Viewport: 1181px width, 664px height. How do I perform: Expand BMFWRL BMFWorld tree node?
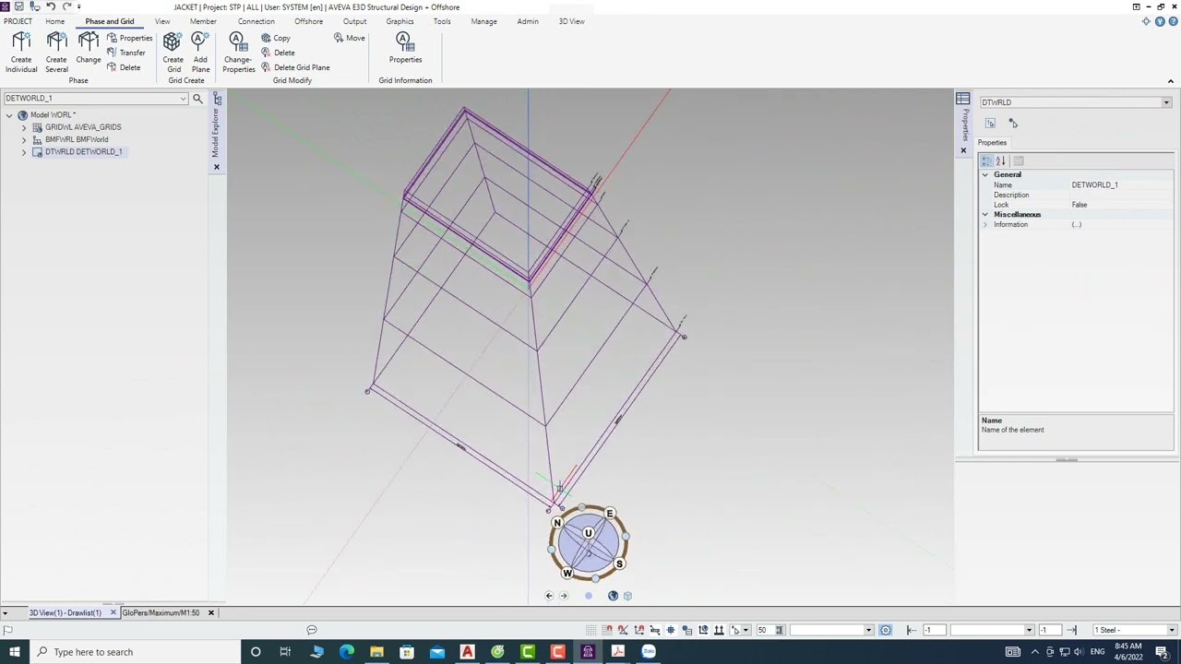[x=24, y=139]
